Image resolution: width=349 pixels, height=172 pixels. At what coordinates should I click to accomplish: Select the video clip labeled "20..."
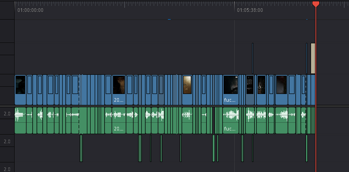coord(119,90)
